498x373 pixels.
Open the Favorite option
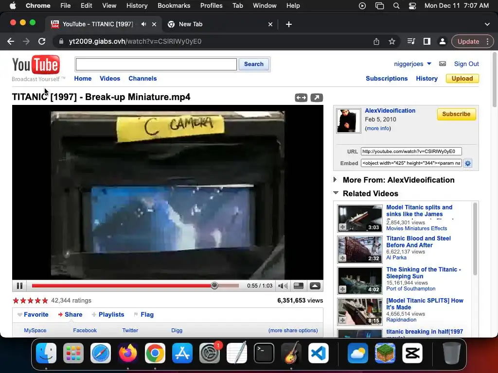coord(33,315)
